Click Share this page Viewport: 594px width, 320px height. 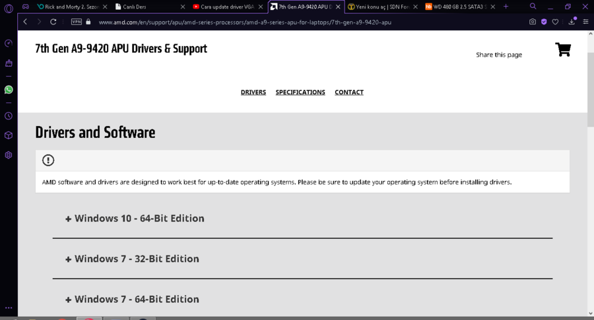coord(499,55)
